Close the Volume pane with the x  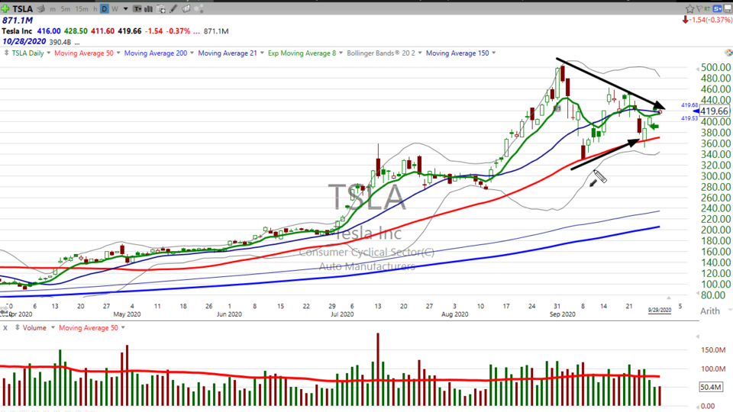[5, 328]
